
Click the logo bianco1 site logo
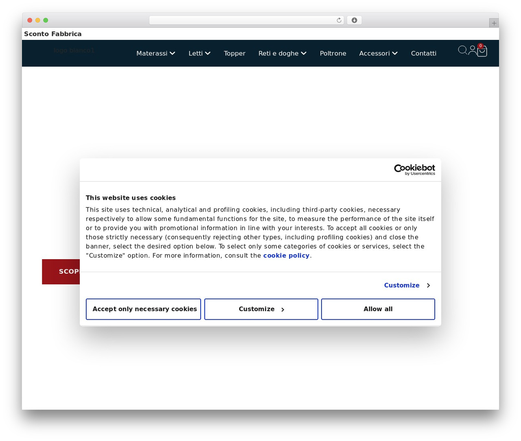tap(74, 50)
